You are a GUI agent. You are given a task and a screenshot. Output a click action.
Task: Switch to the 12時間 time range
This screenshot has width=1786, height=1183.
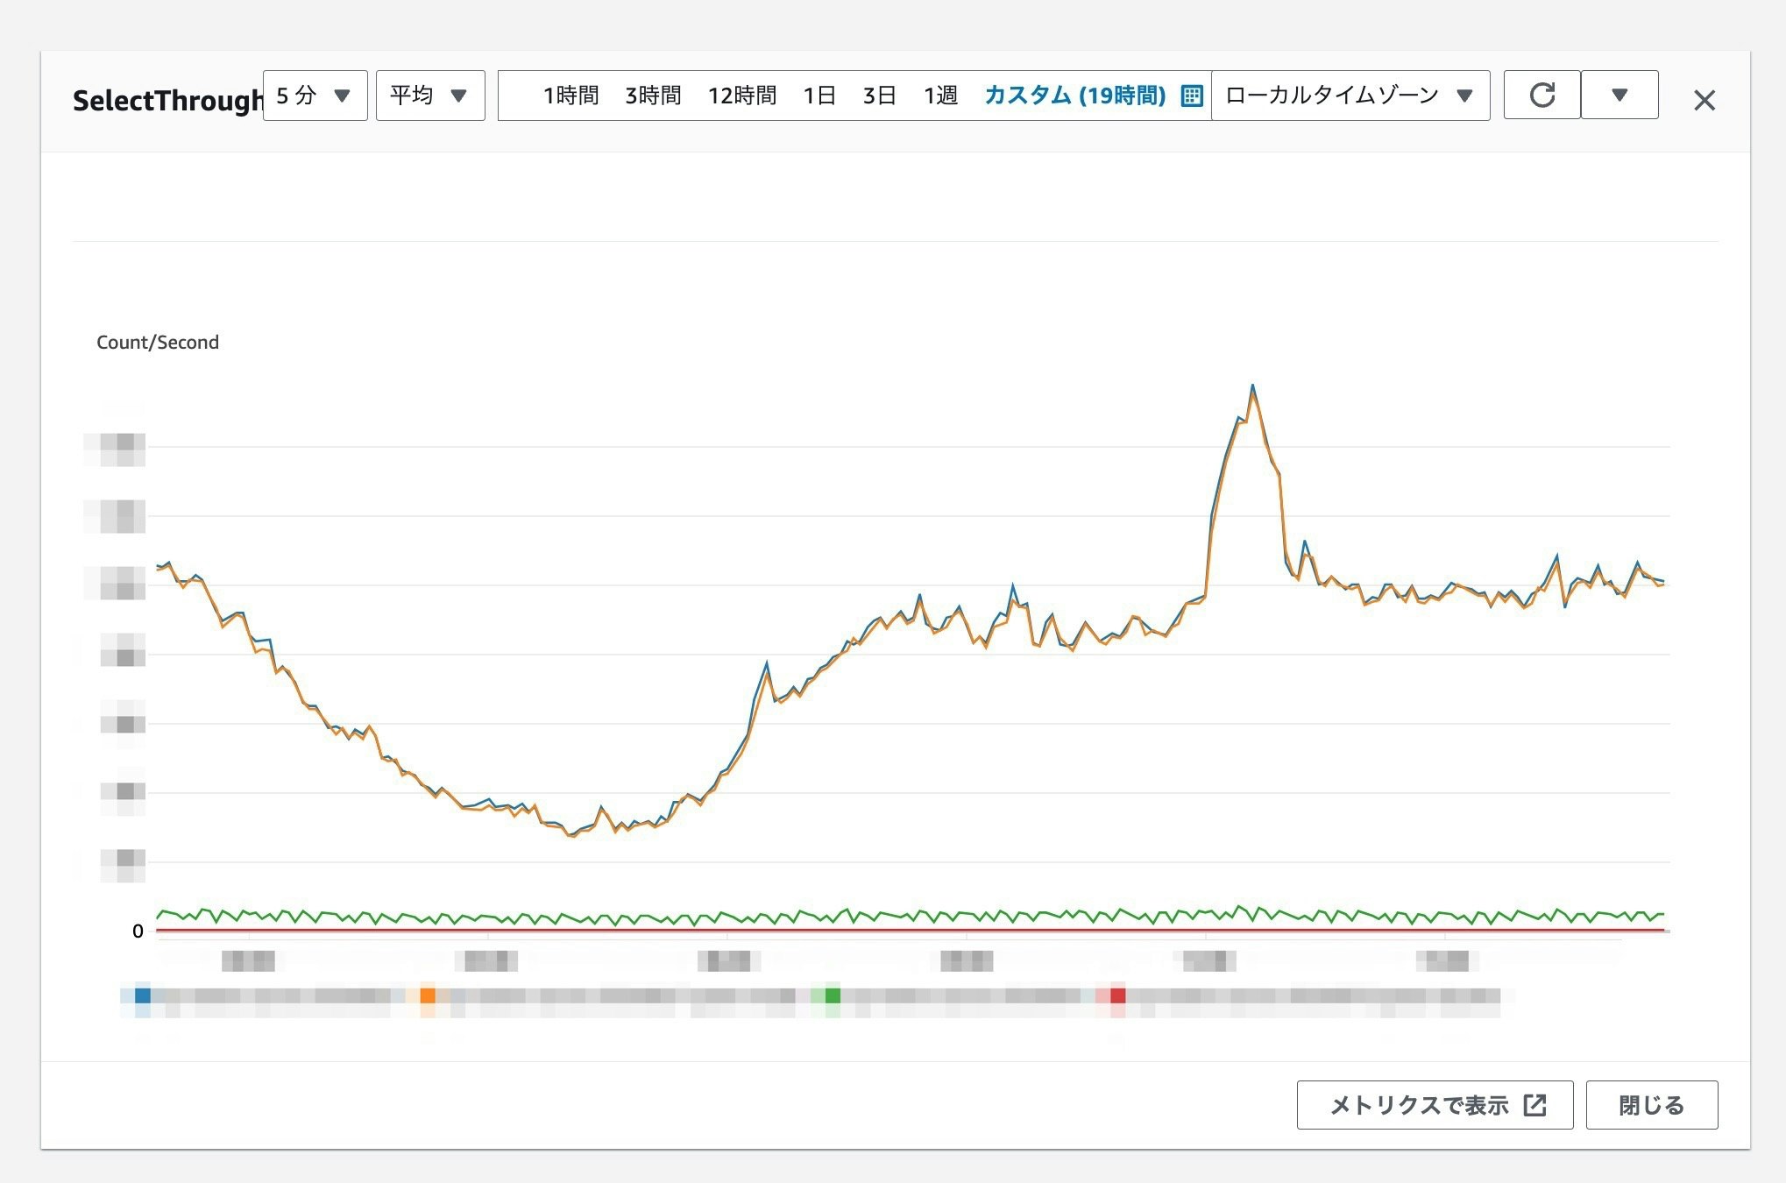click(741, 95)
